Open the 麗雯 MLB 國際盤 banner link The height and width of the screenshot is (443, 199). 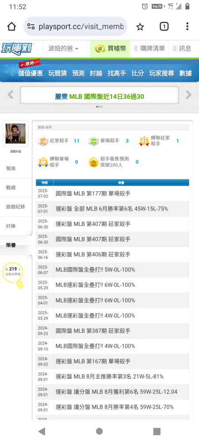(x=99, y=97)
